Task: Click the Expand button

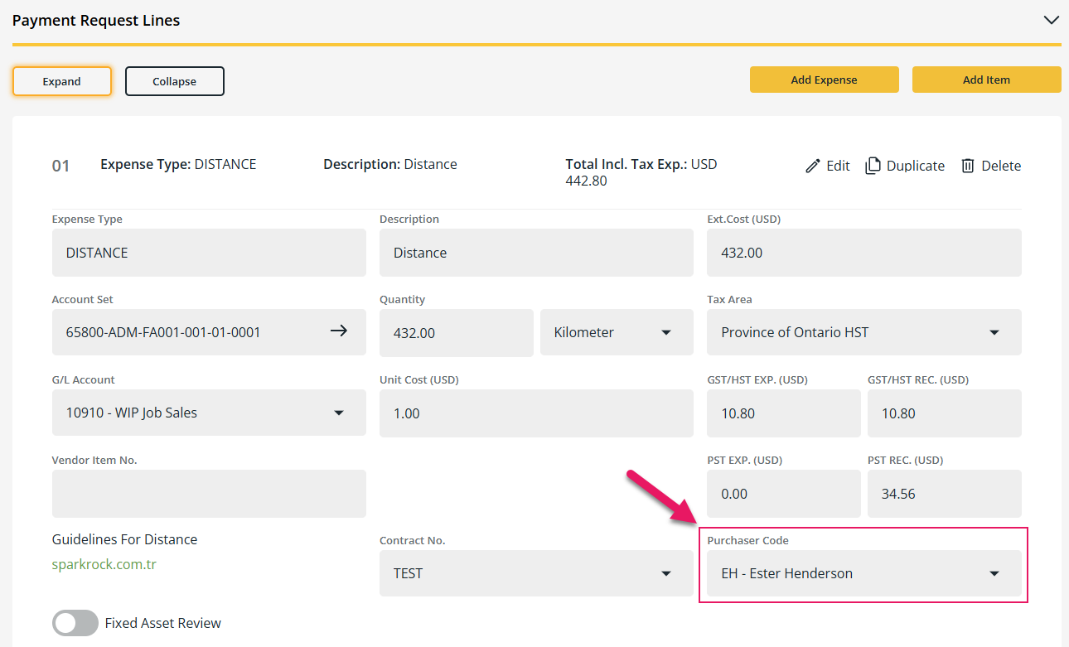Action: (x=62, y=81)
